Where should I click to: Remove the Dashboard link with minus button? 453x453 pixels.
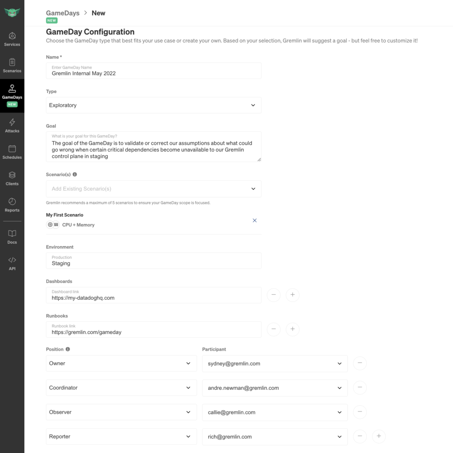(x=274, y=295)
